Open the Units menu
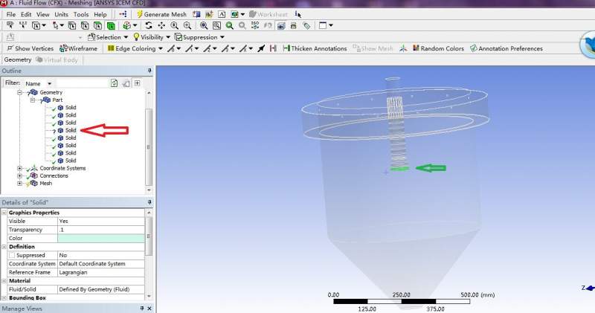 point(61,14)
